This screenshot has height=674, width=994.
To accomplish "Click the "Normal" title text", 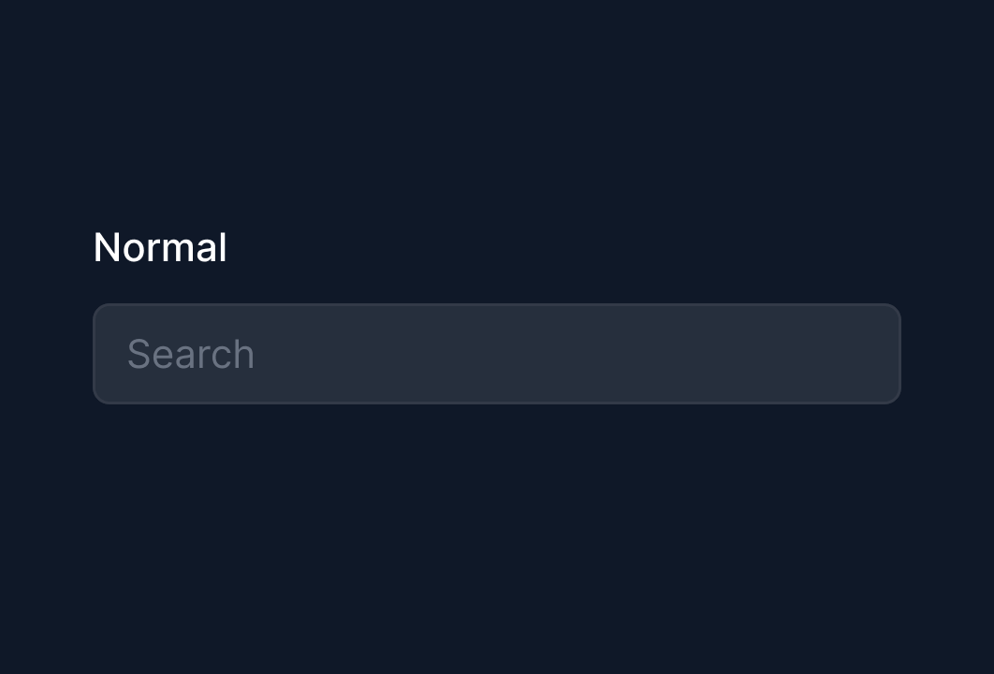I will [x=160, y=248].
